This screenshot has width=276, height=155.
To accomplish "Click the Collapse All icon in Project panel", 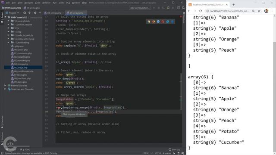I will pyautogui.click(x=29, y=13).
